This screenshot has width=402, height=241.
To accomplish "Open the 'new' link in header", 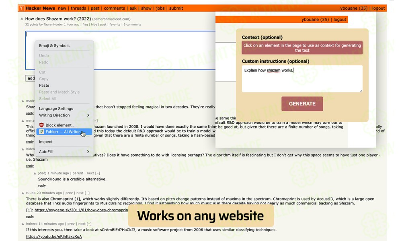I will [x=62, y=8].
